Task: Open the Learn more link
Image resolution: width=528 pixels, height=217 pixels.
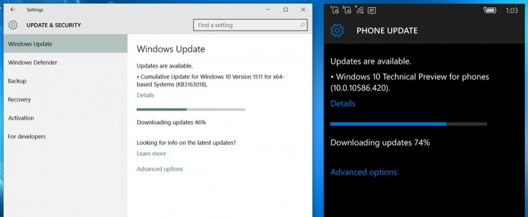Action: click(x=151, y=154)
